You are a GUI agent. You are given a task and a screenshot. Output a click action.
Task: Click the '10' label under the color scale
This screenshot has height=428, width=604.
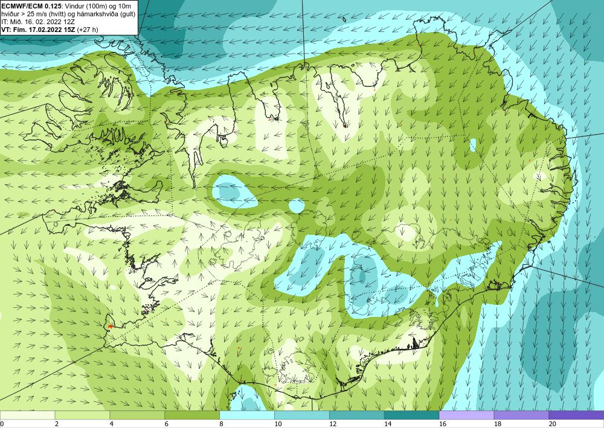click(278, 424)
